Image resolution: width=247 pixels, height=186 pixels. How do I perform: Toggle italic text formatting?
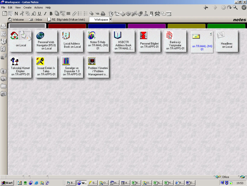(45, 13)
